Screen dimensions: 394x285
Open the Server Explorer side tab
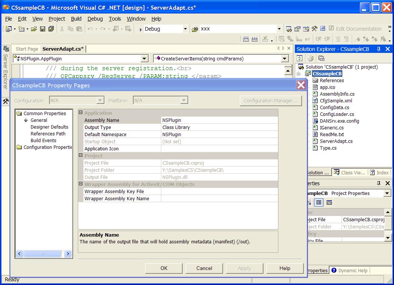pos(6,67)
